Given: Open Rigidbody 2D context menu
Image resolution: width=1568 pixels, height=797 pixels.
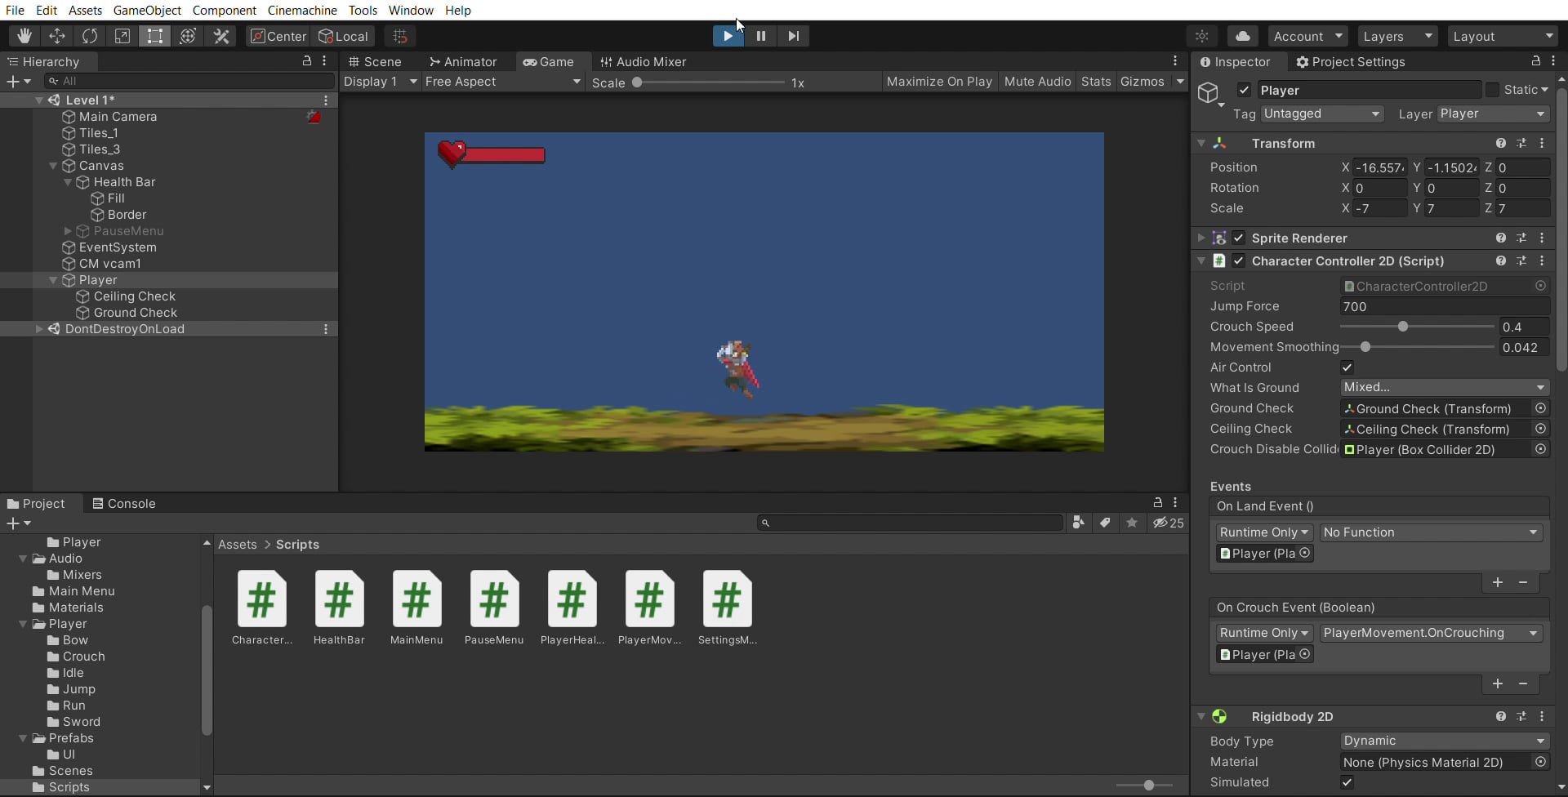Looking at the screenshot, I should (1542, 716).
